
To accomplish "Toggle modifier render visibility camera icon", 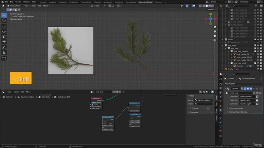I will [x=251, y=89].
